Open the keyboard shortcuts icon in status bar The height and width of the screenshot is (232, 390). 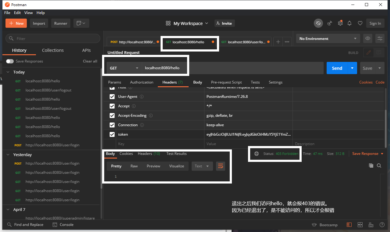[371, 225]
